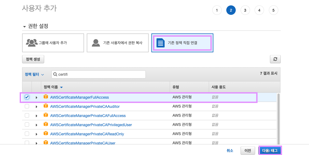Click the 정책 생성 button
309x155 pixels.
tap(33, 59)
